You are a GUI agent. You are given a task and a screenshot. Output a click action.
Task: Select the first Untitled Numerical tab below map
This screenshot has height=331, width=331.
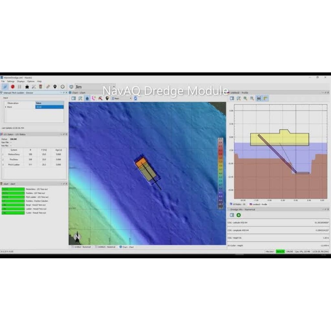coord(81,247)
